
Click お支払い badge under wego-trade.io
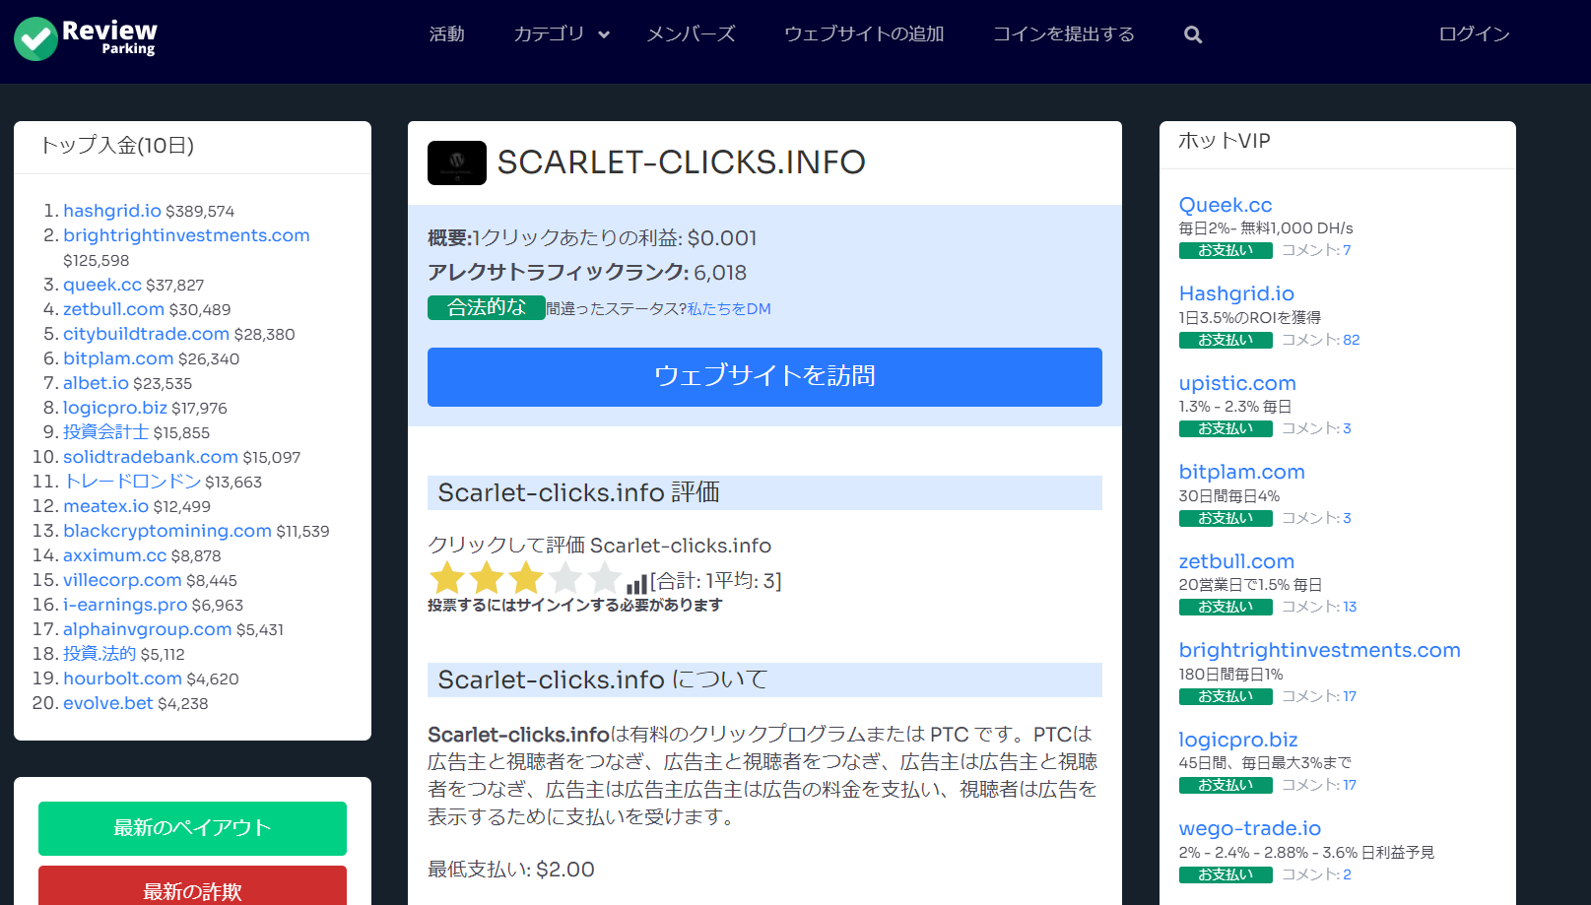click(x=1226, y=875)
